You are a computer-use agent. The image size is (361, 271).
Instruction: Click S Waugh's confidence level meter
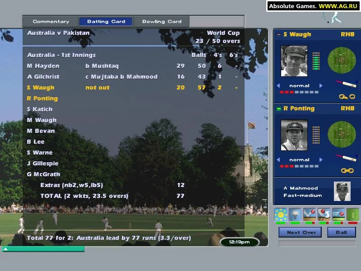(316, 61)
